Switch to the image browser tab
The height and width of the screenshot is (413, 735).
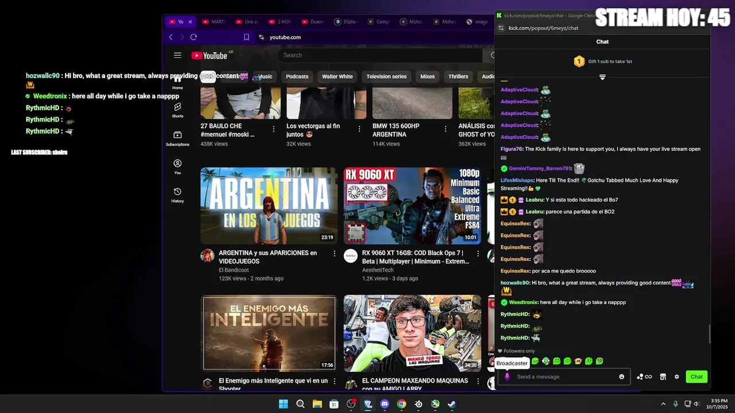click(477, 22)
